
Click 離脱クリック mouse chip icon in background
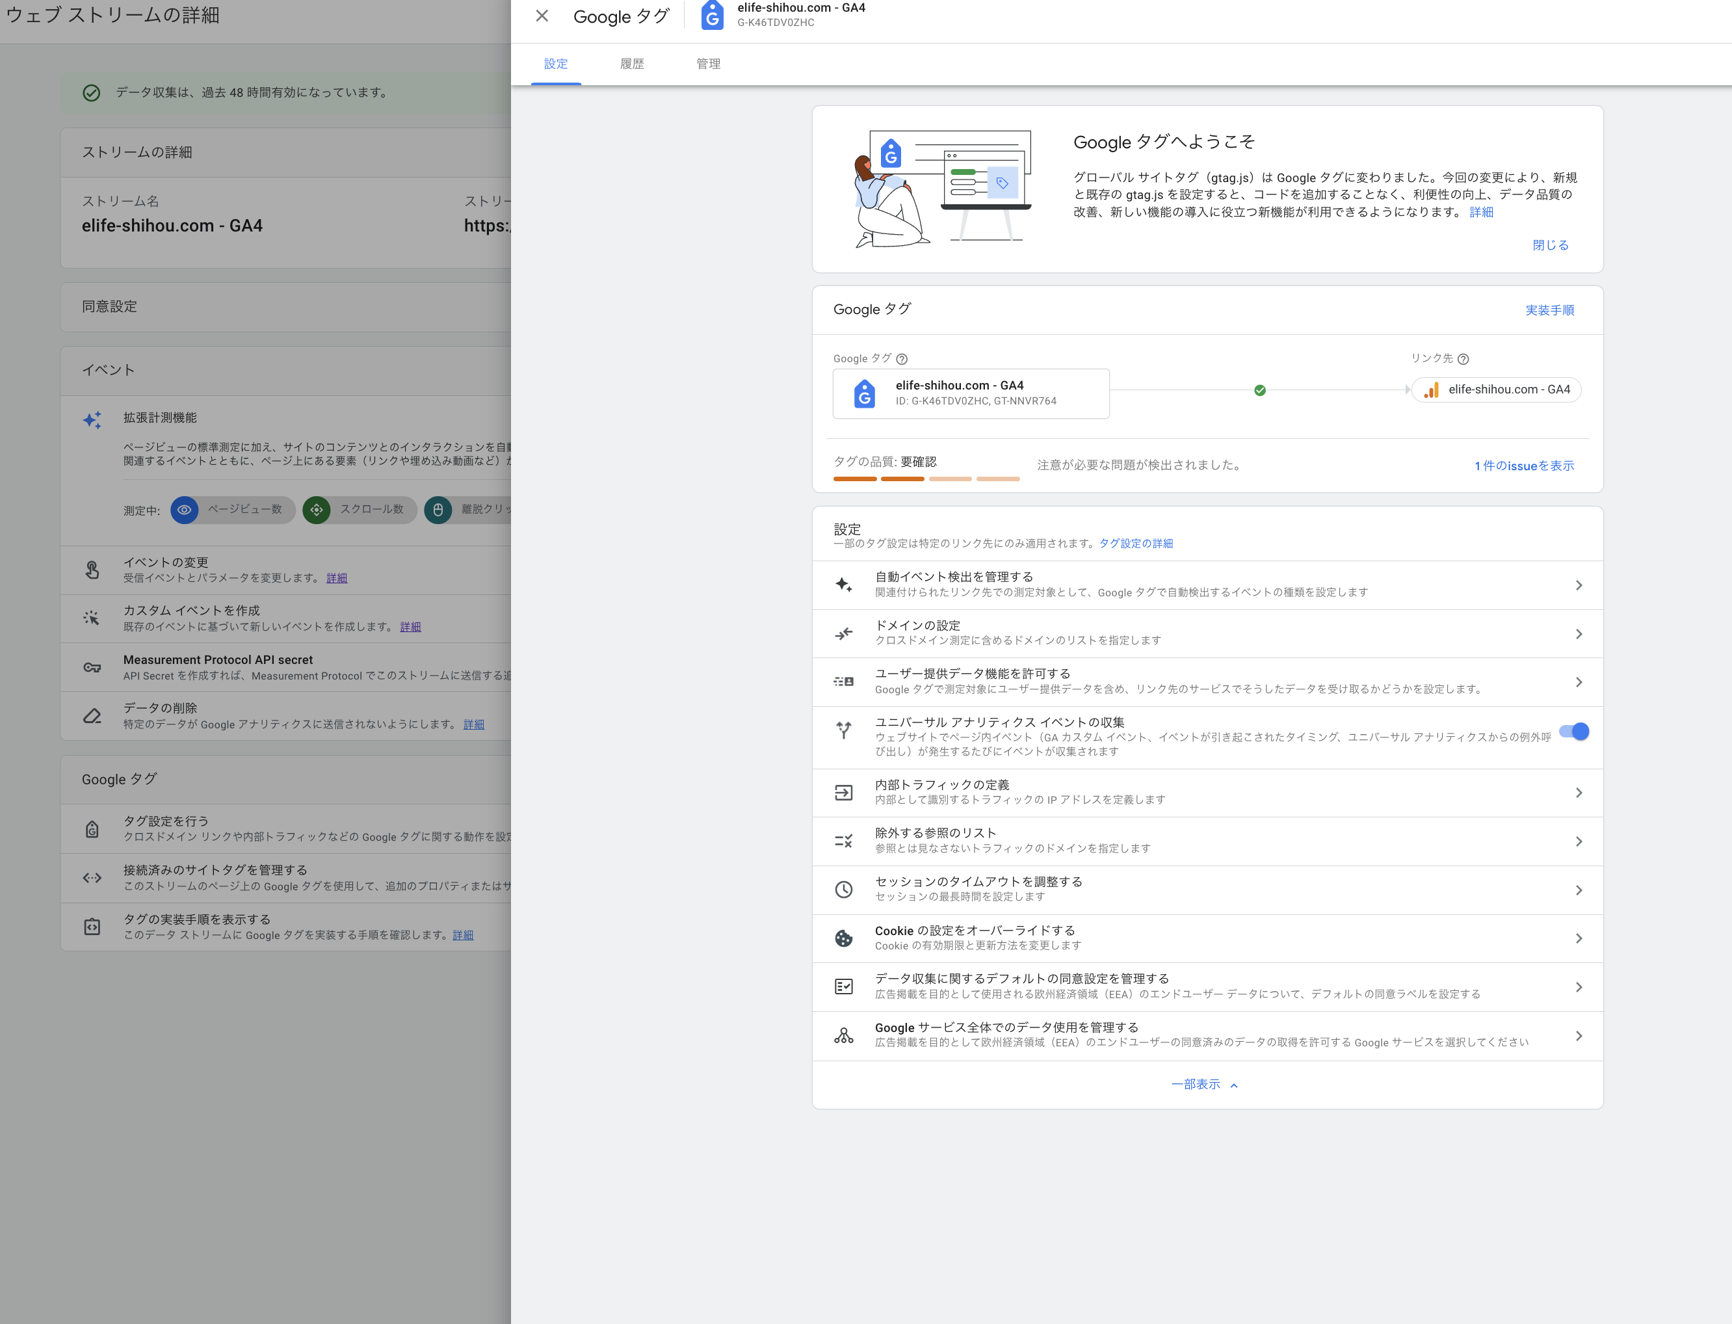pos(438,510)
